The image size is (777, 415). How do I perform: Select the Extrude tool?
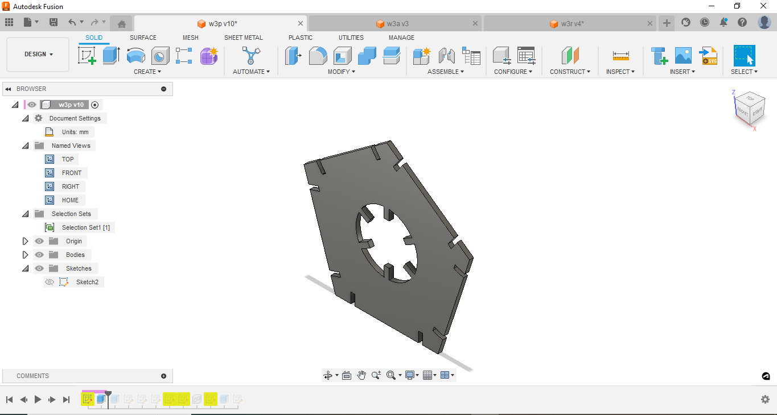tap(112, 56)
